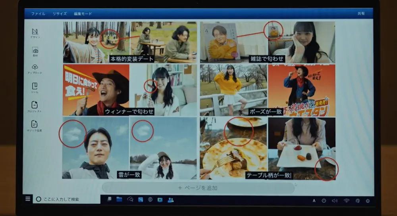
Task: Select the 雲が一致 text label
Action: click(129, 174)
